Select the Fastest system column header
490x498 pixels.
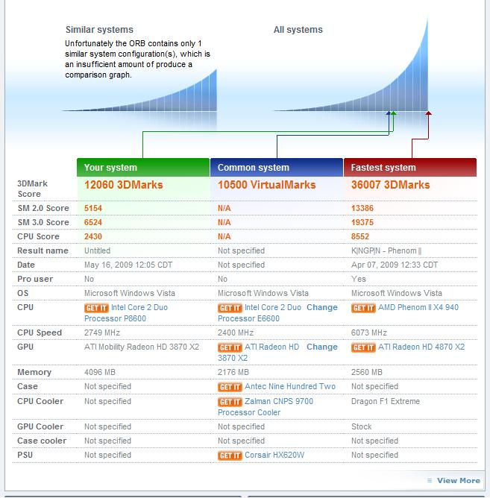410,168
